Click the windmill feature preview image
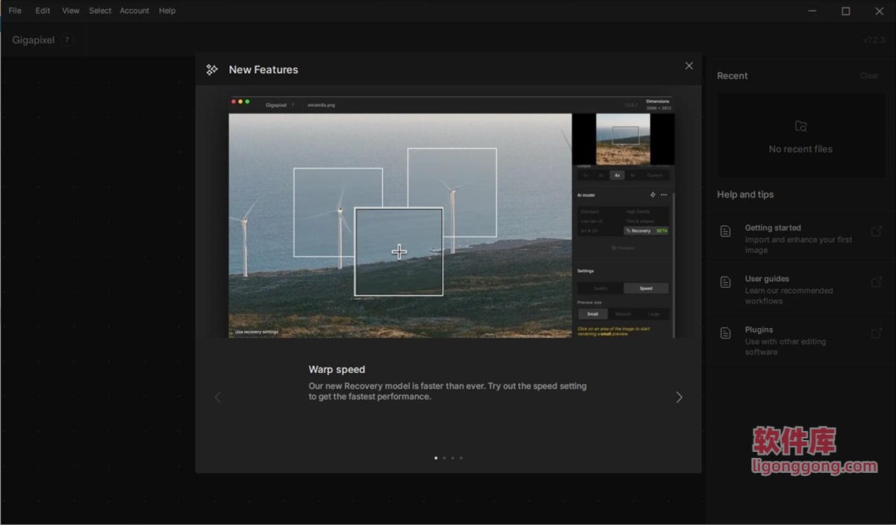Viewport: 896px width, 525px height. (x=448, y=216)
